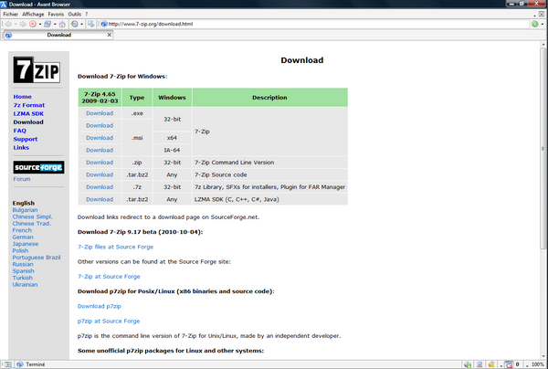Click the sidebar panel icon in status bar

pos(8,364)
